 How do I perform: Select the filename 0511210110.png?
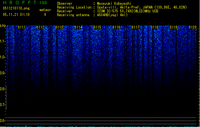(x=16, y=8)
